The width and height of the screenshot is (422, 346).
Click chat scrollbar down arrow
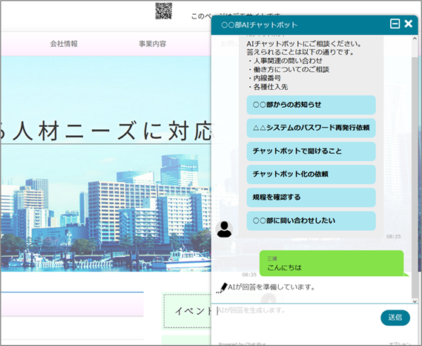415,301
